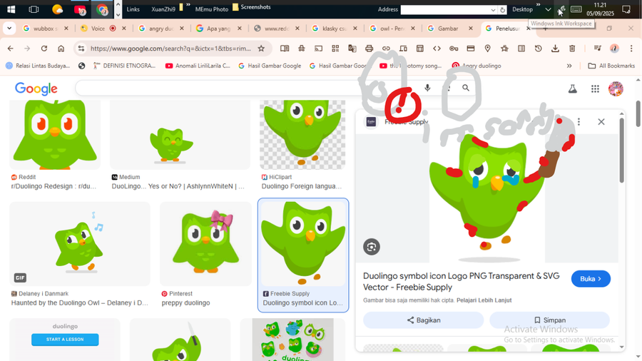Open Windows Start menu
The height and width of the screenshot is (361, 642).
[11, 9]
